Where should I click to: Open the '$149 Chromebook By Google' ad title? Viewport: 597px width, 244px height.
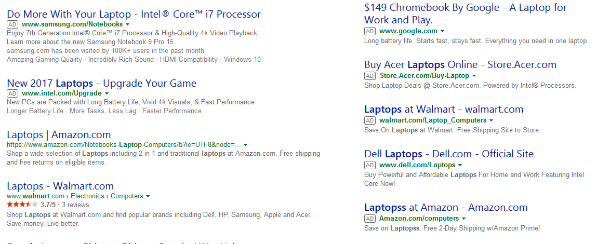click(466, 8)
